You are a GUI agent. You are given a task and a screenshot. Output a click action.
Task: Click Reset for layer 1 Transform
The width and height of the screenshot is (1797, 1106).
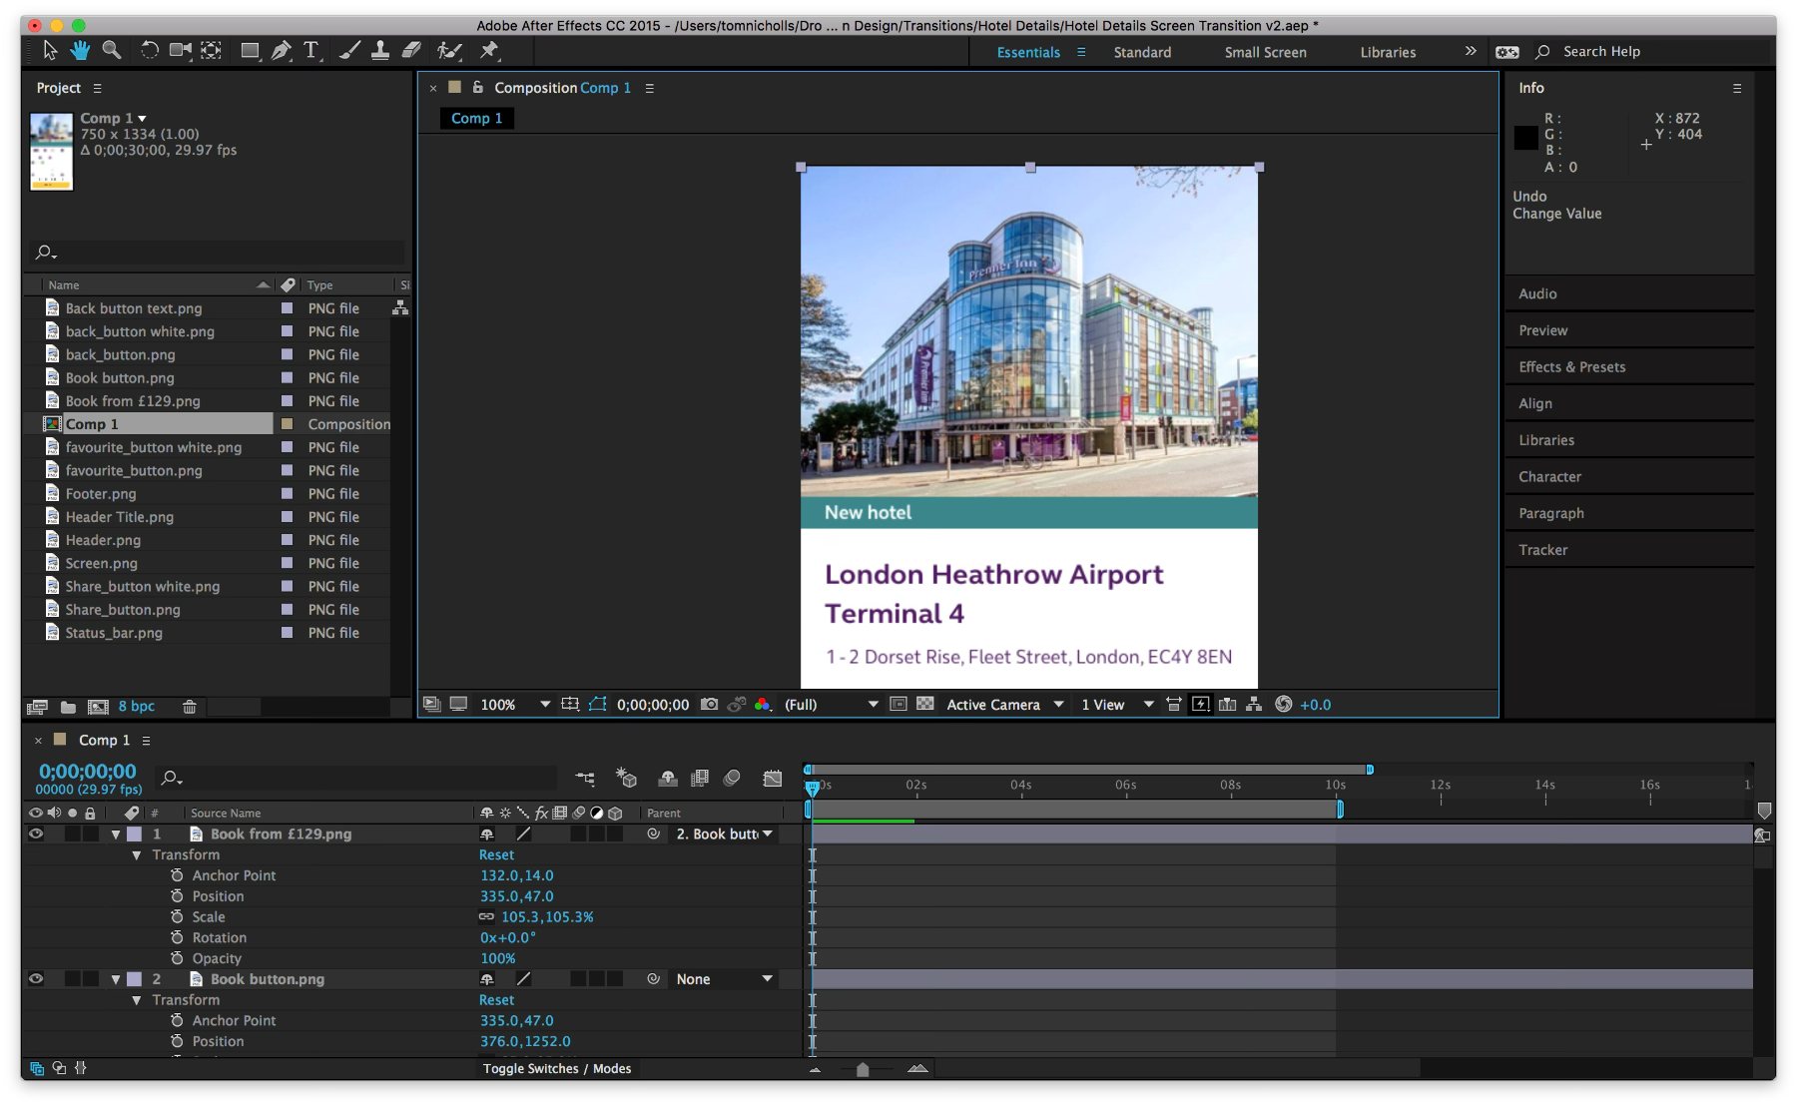tap(496, 854)
